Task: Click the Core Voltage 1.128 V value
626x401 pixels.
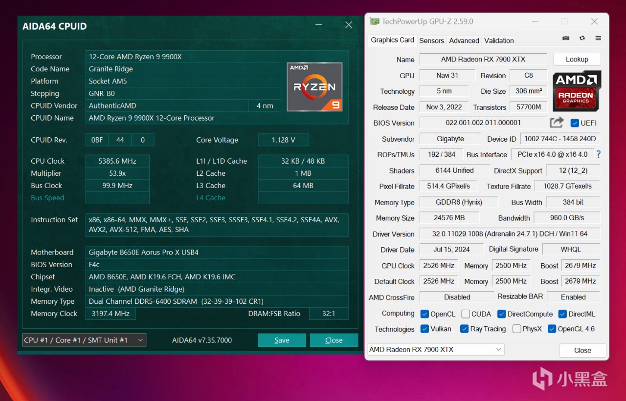Action: [x=283, y=140]
